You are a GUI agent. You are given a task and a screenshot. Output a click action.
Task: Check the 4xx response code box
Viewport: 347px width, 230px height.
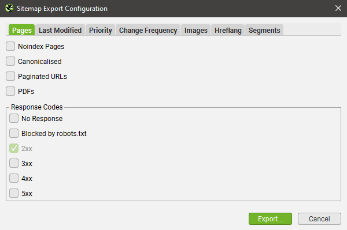point(14,178)
